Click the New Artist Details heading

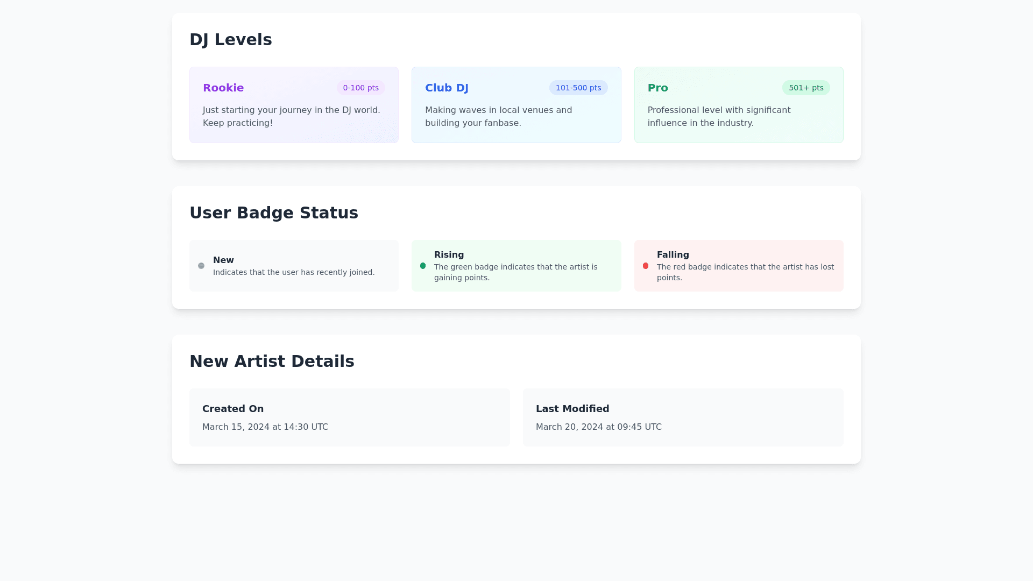point(272,362)
